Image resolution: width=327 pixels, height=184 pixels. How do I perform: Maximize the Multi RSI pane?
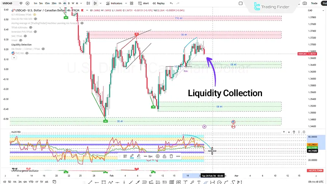[x=304, y=132]
